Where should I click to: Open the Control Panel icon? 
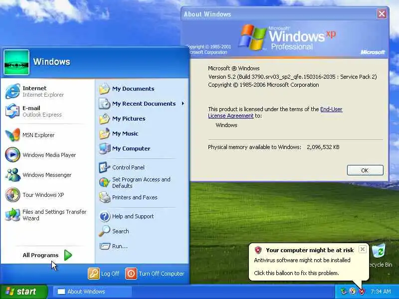(x=104, y=167)
